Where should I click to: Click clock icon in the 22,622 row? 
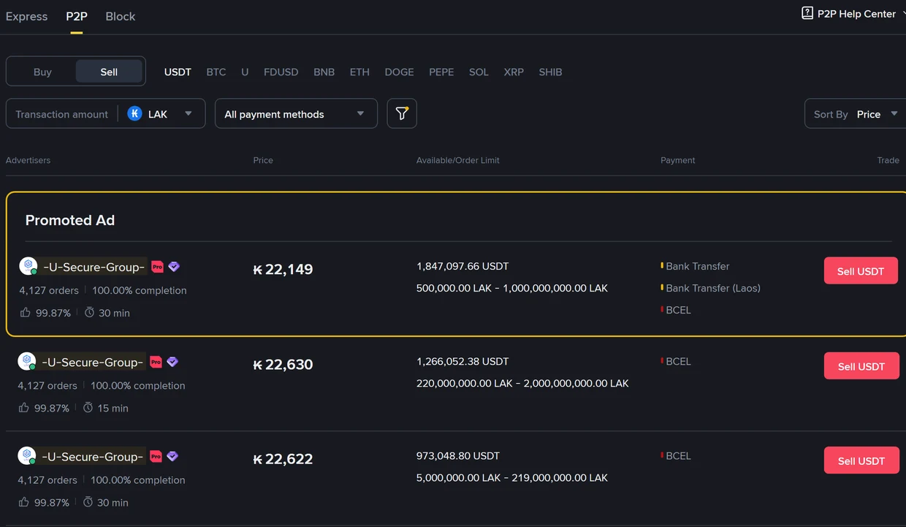(88, 502)
